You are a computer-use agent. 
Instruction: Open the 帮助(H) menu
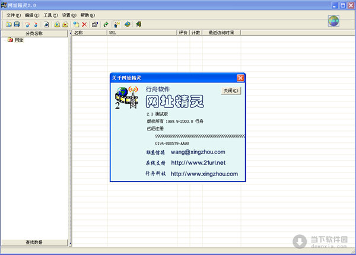(x=88, y=15)
